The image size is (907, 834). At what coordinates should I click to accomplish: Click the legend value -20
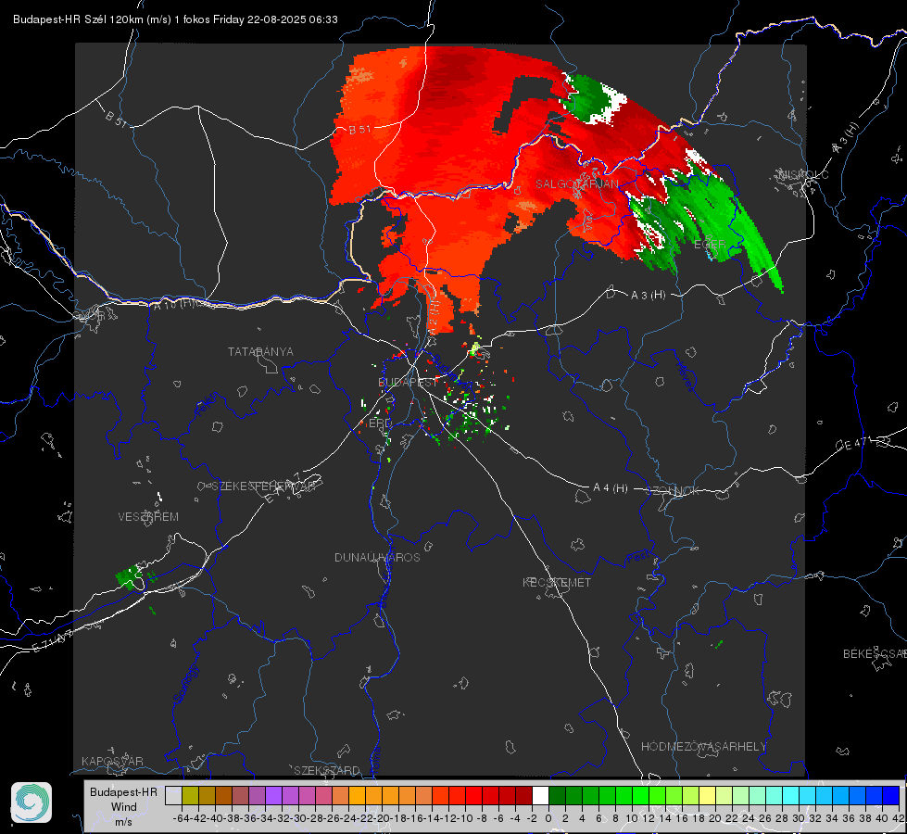pyautogui.click(x=381, y=818)
